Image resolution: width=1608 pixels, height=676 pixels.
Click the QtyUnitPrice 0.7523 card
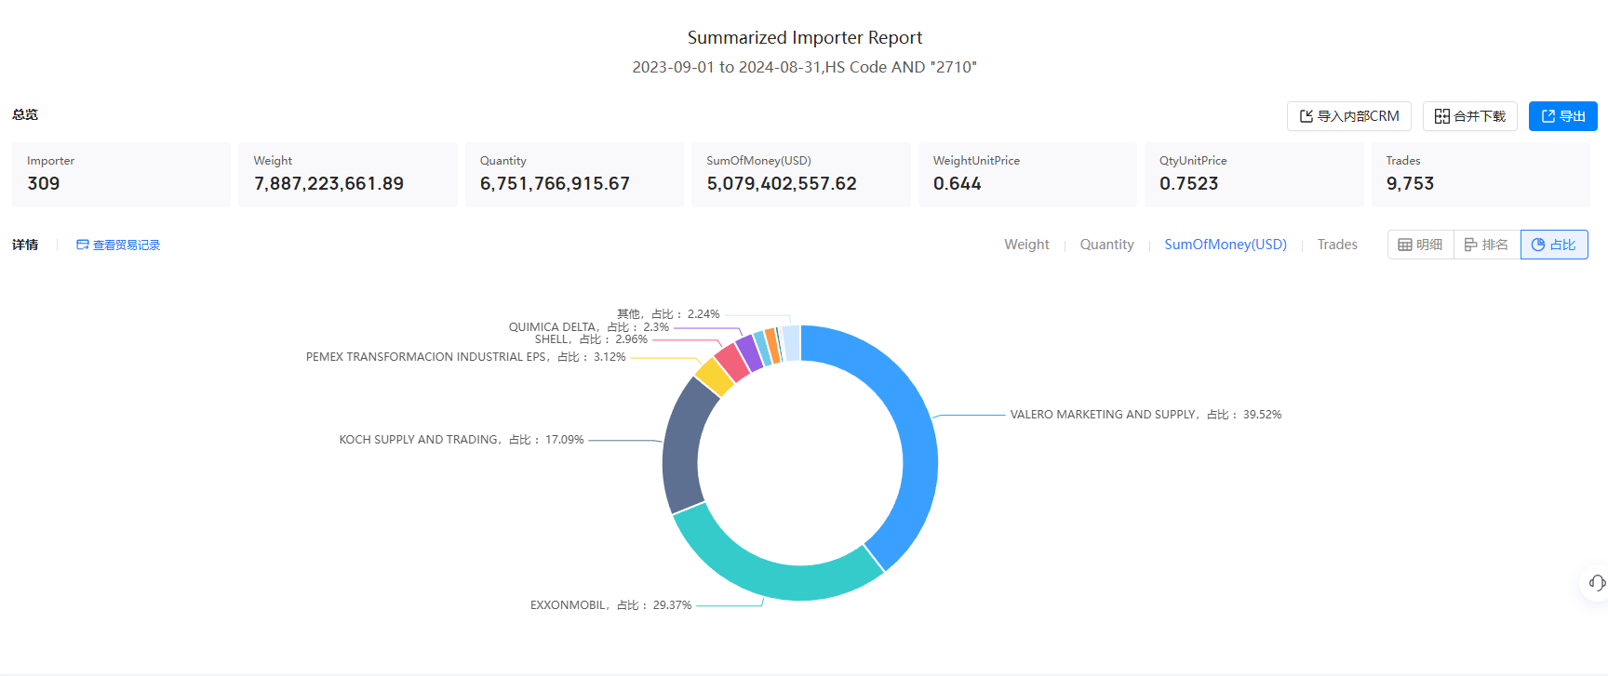point(1254,175)
